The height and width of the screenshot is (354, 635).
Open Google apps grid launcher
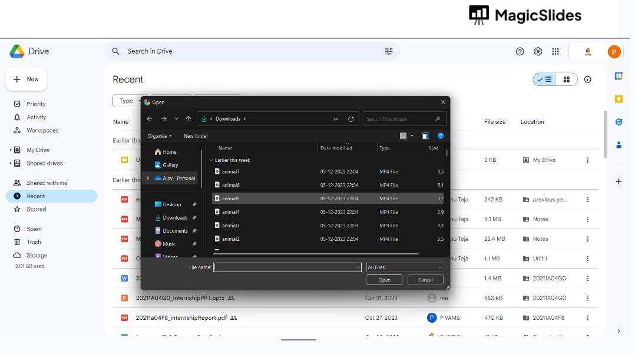pyautogui.click(x=555, y=51)
